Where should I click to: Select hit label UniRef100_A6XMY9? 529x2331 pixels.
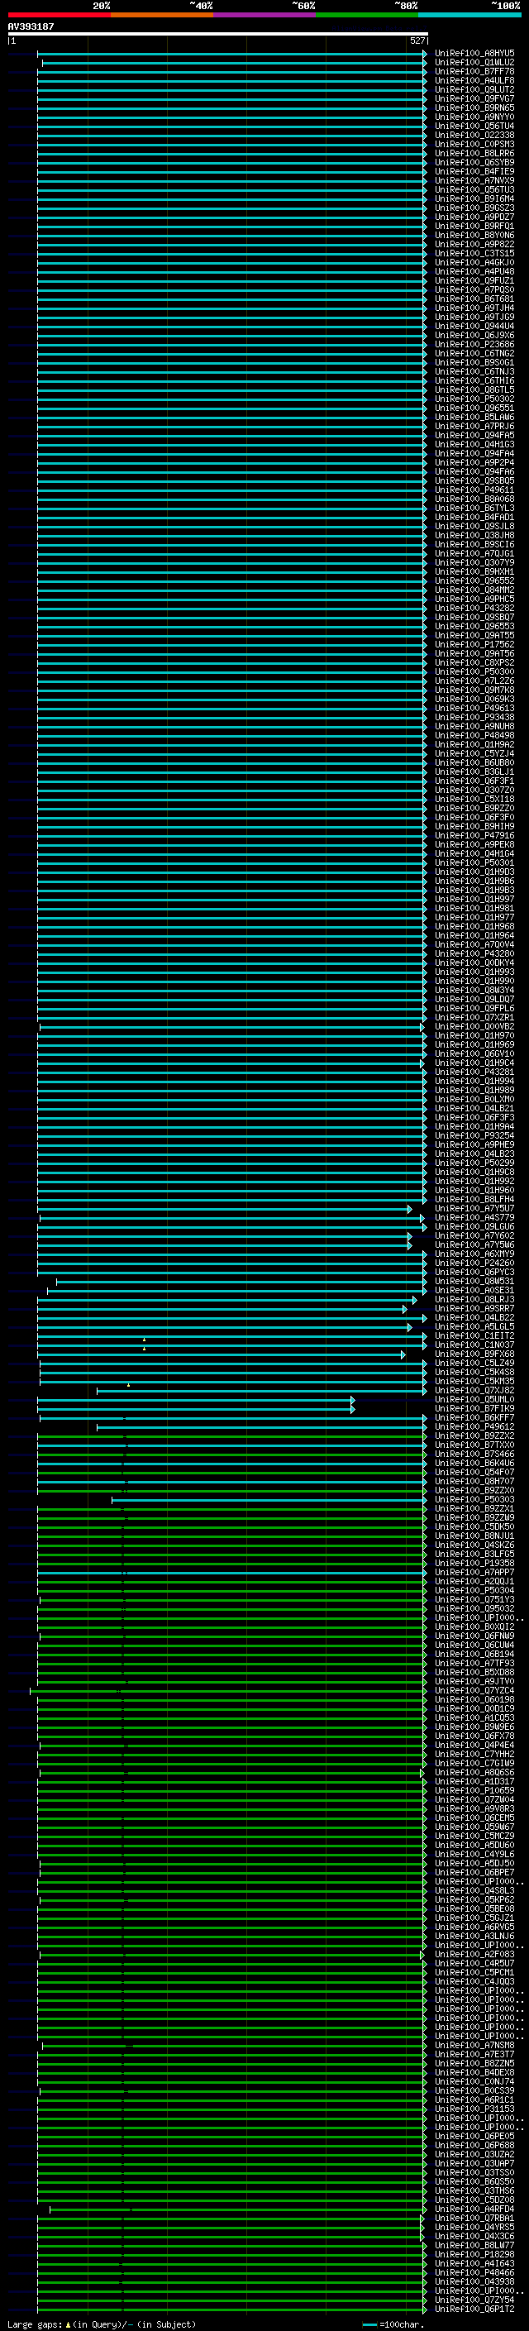(474, 1254)
